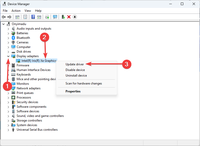Click the Intel Iris Xe adapter icon
Viewport: 200px width, 146px height.
point(18,61)
